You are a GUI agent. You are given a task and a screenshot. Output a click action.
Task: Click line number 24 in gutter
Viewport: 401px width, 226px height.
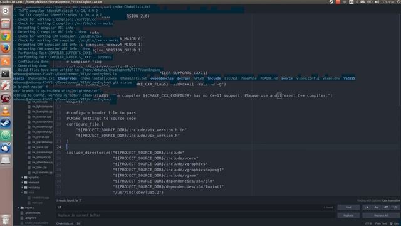59,147
